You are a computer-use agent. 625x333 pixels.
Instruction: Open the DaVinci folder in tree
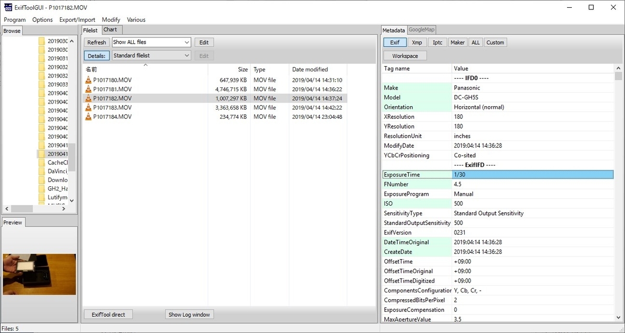coord(57,171)
